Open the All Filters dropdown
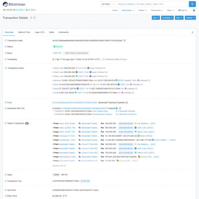This screenshot has width=199, height=199. [108, 4]
